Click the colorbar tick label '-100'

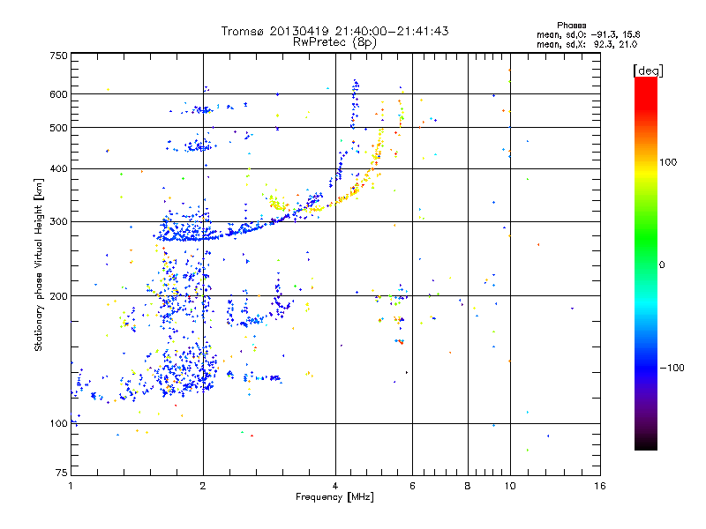coord(672,368)
